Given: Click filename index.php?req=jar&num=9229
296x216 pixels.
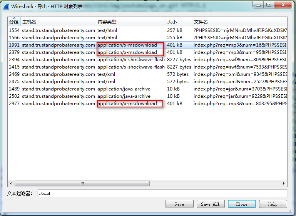Looking at the screenshot, I should point(240,96).
